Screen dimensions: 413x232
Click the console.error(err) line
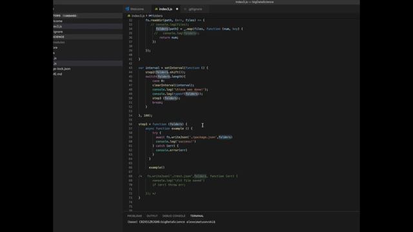[172, 150]
